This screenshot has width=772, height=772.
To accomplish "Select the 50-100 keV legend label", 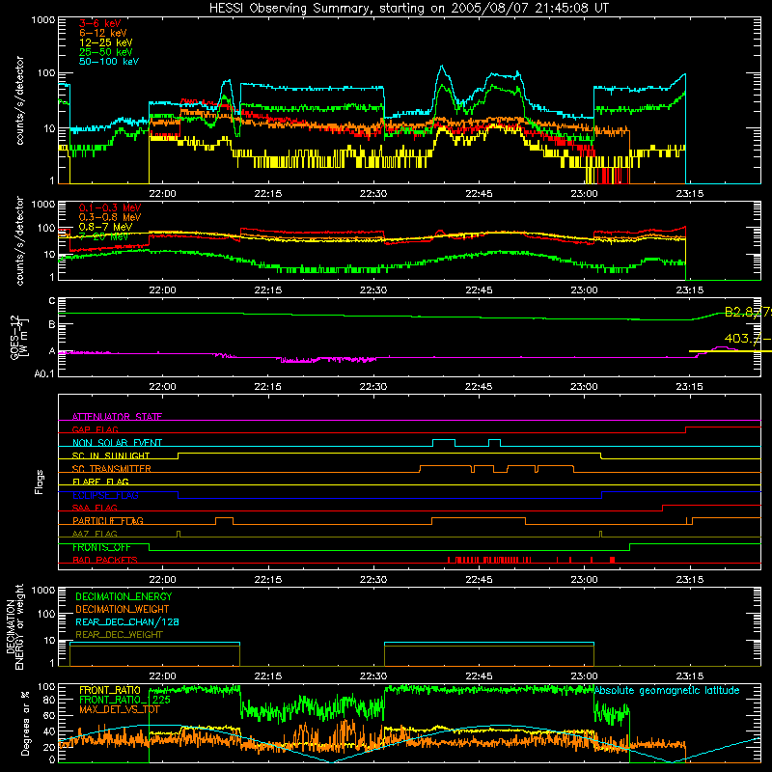I will point(109,62).
